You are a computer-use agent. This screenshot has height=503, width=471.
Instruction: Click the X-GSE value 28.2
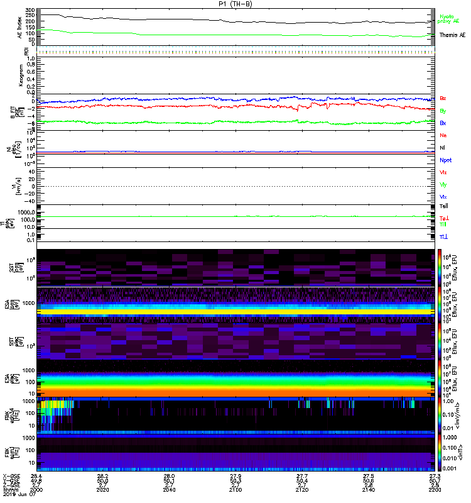(x=102, y=476)
